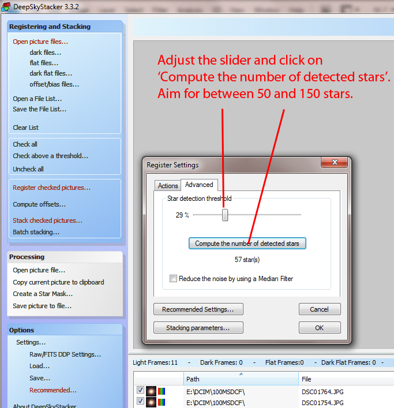
Task: Click Compute the number of detected stars
Action: pos(247,244)
